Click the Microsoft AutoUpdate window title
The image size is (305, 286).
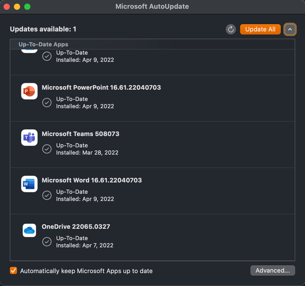tap(152, 6)
